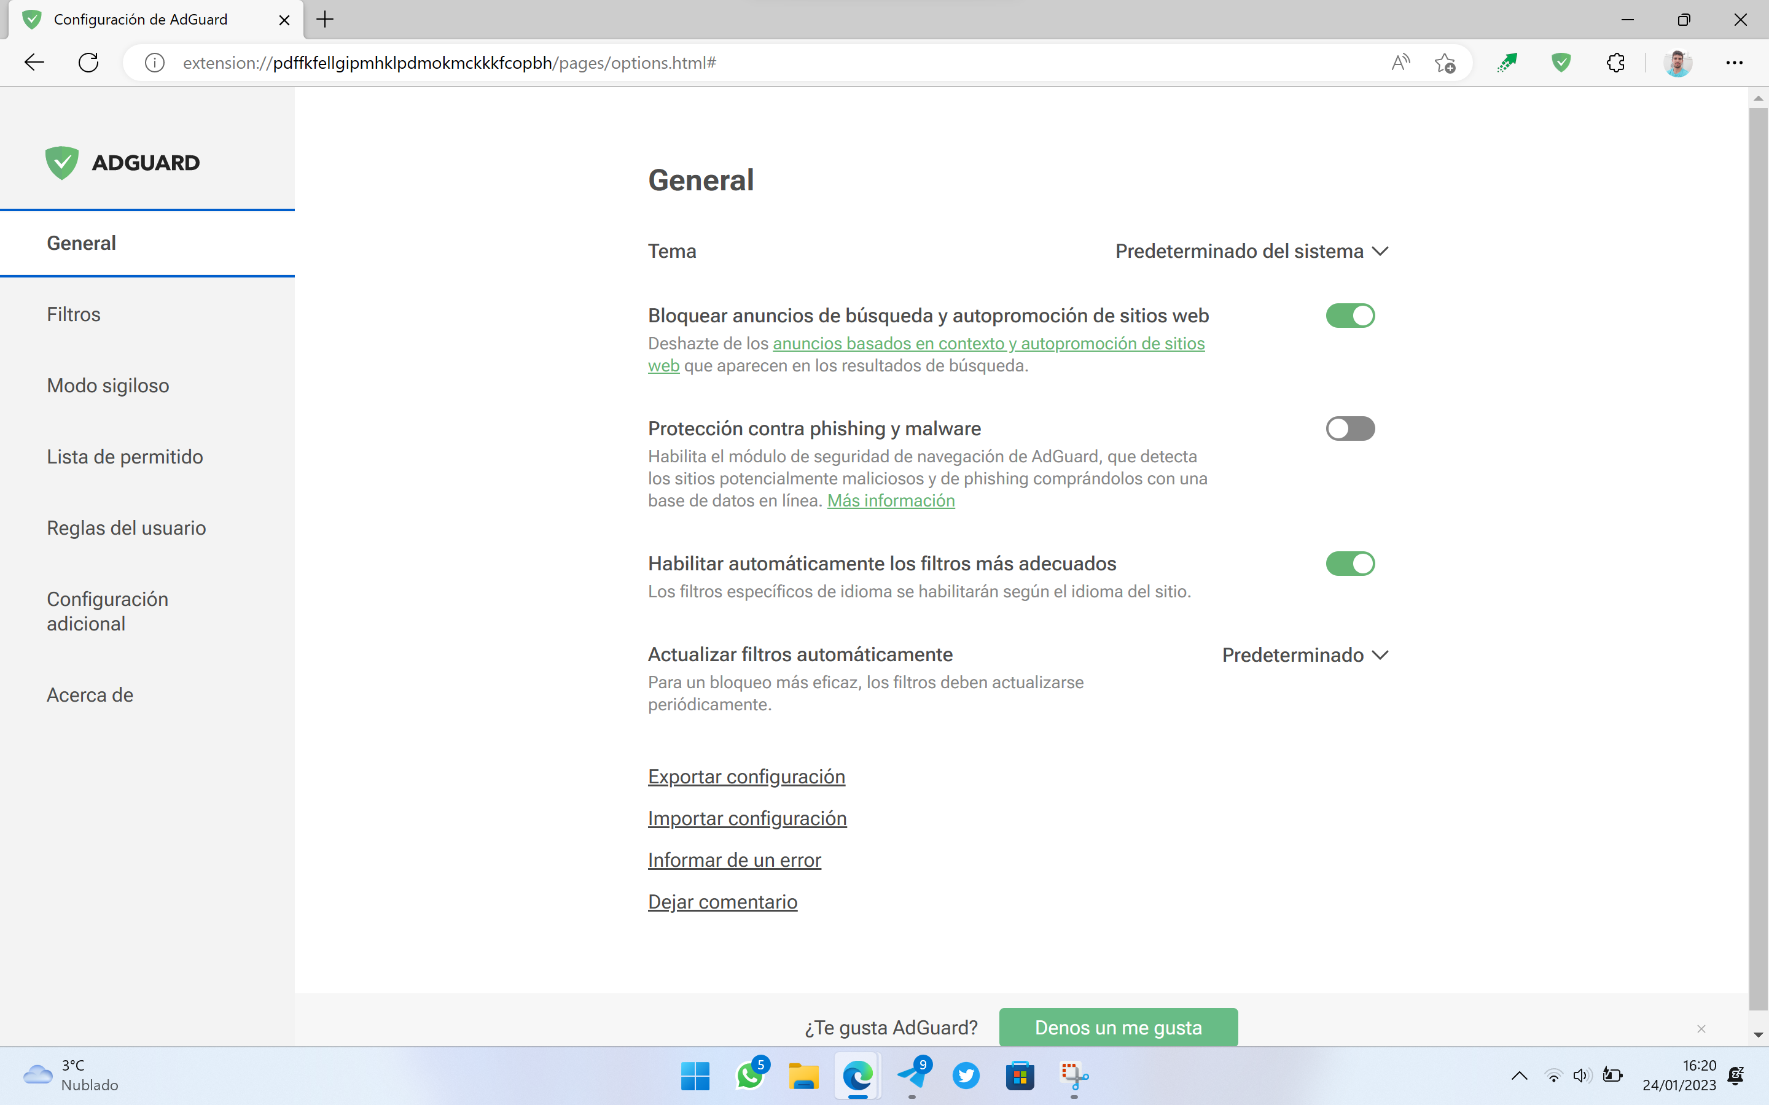This screenshot has height=1105, width=1769.
Task: Open Microsoft Store from the taskbar
Action: pyautogui.click(x=1020, y=1076)
